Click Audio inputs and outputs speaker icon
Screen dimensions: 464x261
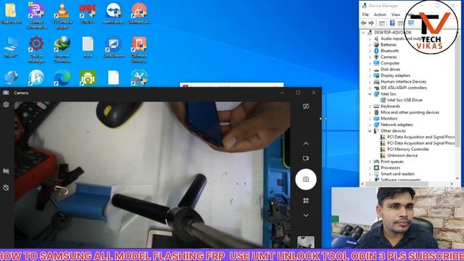point(376,38)
